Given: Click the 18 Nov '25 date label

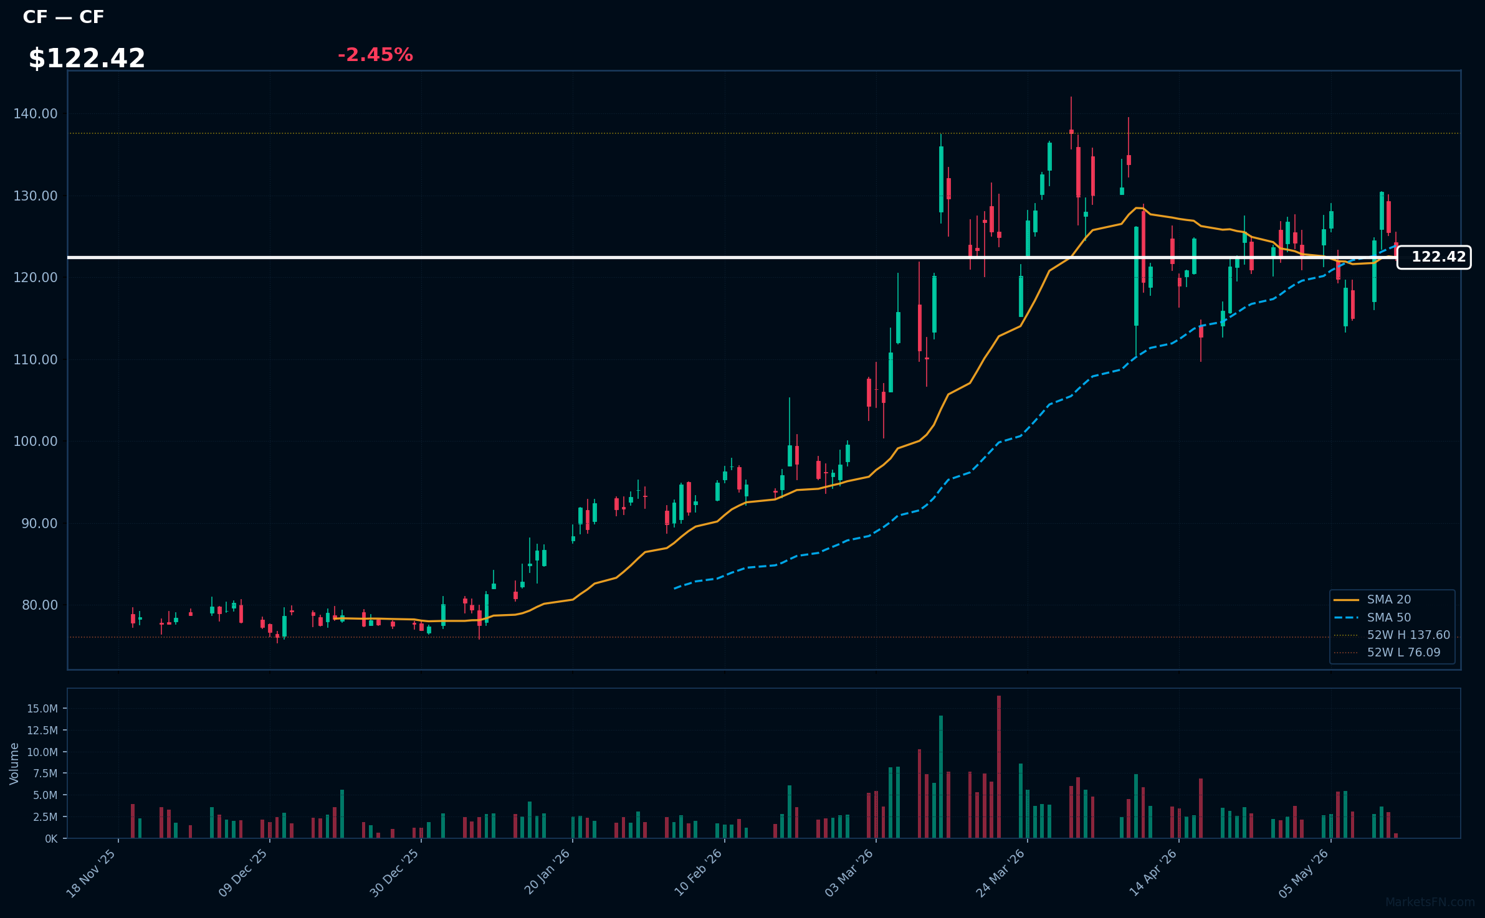Looking at the screenshot, I should [x=91, y=873].
